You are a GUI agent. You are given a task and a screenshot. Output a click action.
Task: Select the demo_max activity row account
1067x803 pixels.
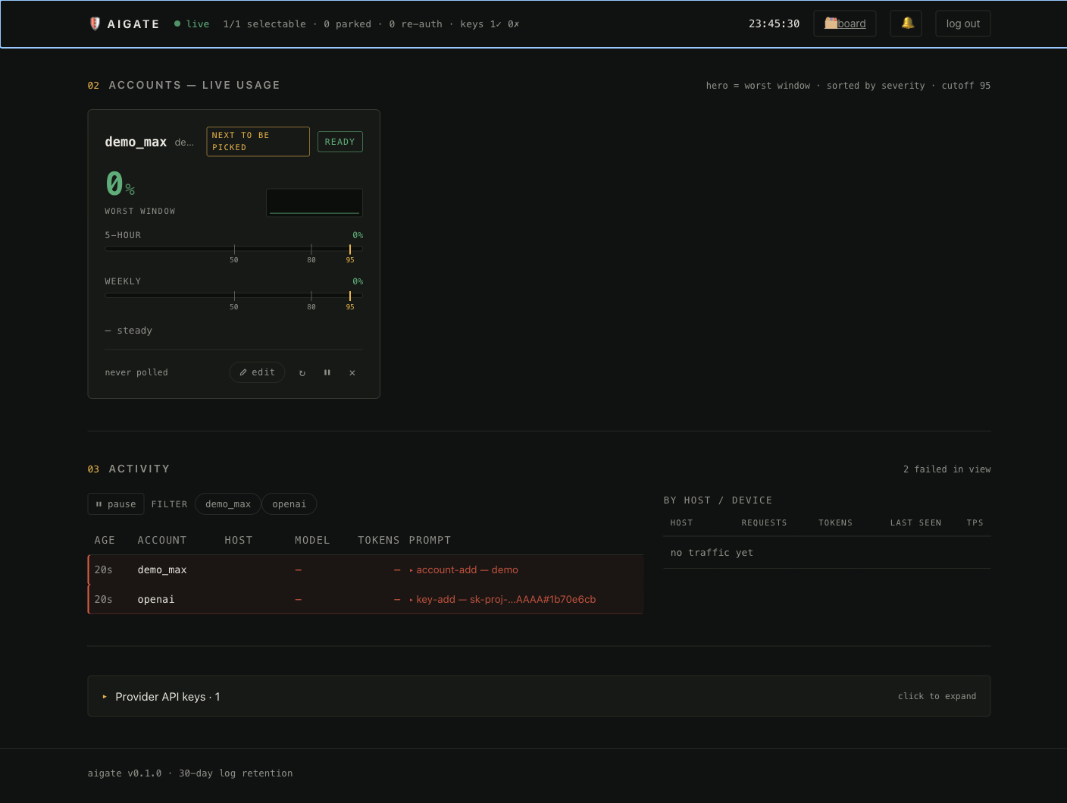click(x=162, y=569)
